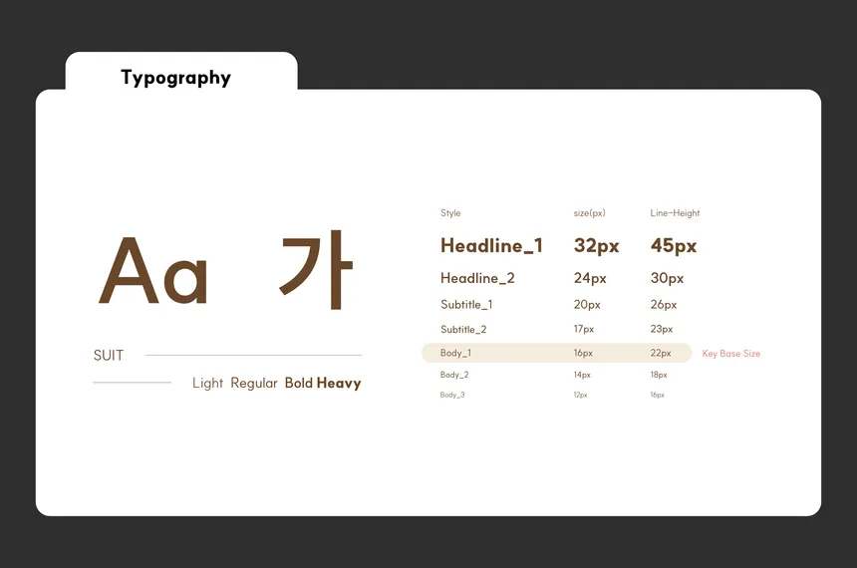Click the Line-Height column header
The image size is (857, 568).
[675, 213]
